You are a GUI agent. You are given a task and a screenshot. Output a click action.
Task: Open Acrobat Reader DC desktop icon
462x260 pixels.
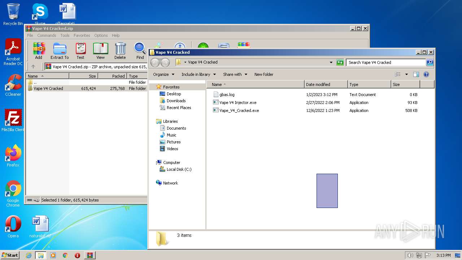click(13, 52)
